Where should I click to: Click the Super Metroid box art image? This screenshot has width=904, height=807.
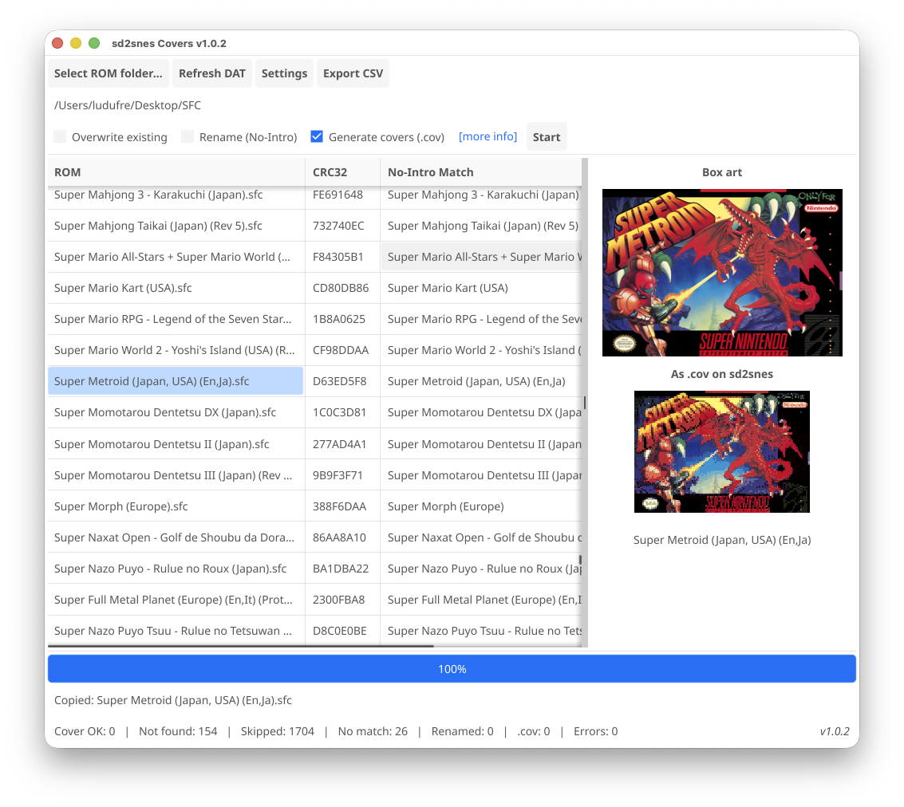(x=722, y=273)
